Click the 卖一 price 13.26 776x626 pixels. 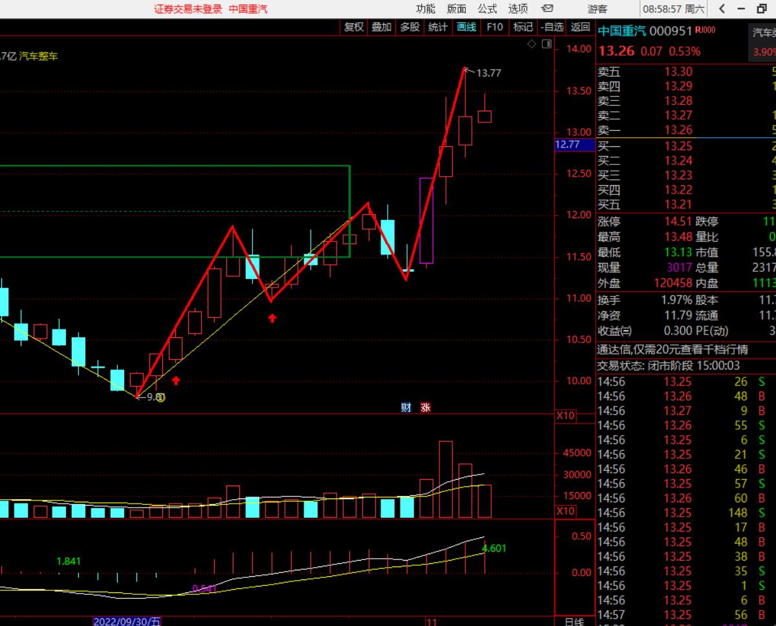[678, 130]
